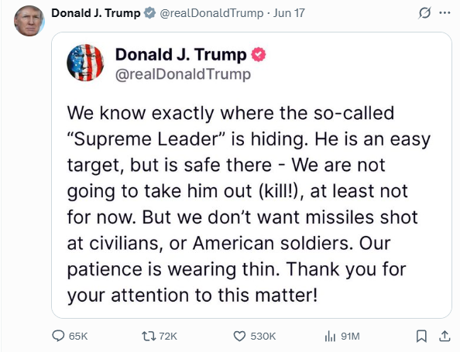
Task: Click the @realDonaldTrump handle at top
Action: [211, 13]
